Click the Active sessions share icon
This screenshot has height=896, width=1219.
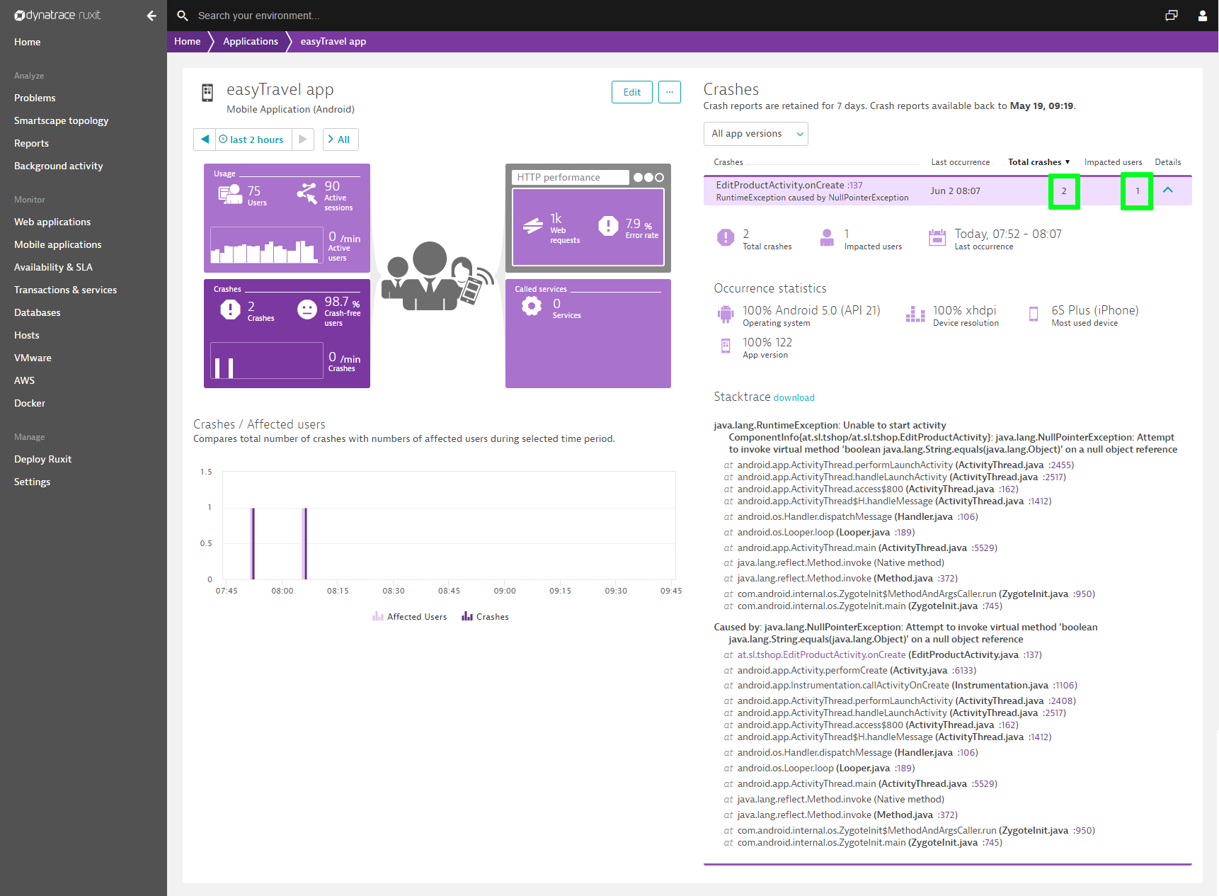click(x=307, y=193)
